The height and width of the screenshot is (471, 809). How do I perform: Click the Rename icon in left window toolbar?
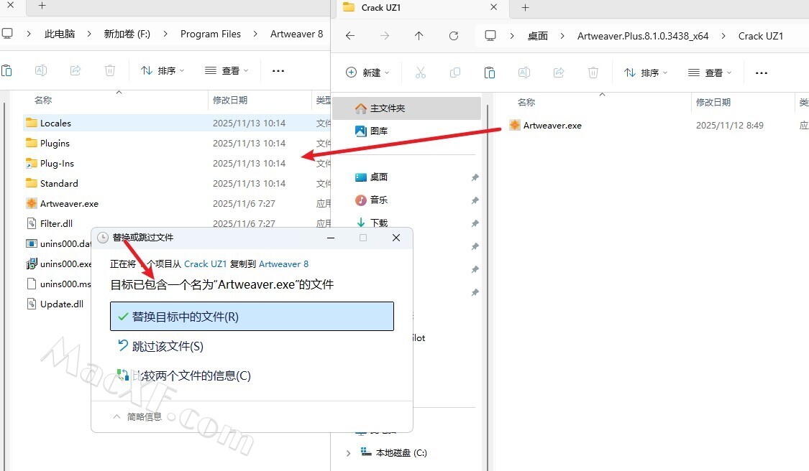[41, 70]
